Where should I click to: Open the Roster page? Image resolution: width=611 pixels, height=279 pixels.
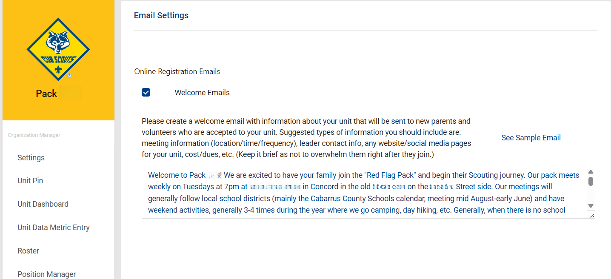29,251
